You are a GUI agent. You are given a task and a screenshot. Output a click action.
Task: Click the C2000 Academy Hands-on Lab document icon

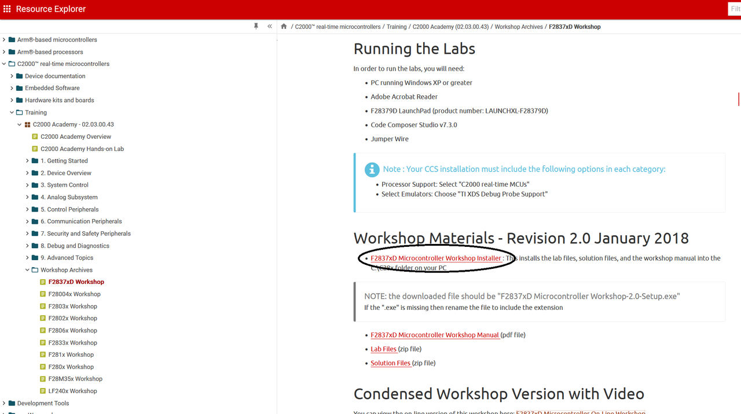35,149
